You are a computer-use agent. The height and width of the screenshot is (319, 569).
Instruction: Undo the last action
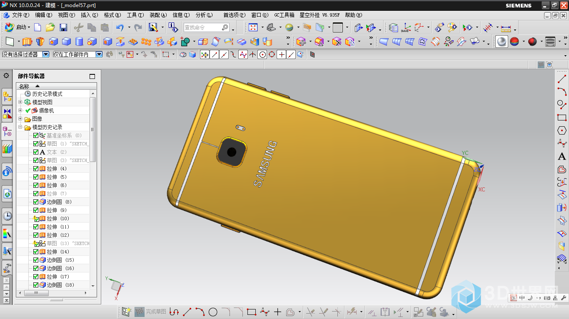[120, 27]
